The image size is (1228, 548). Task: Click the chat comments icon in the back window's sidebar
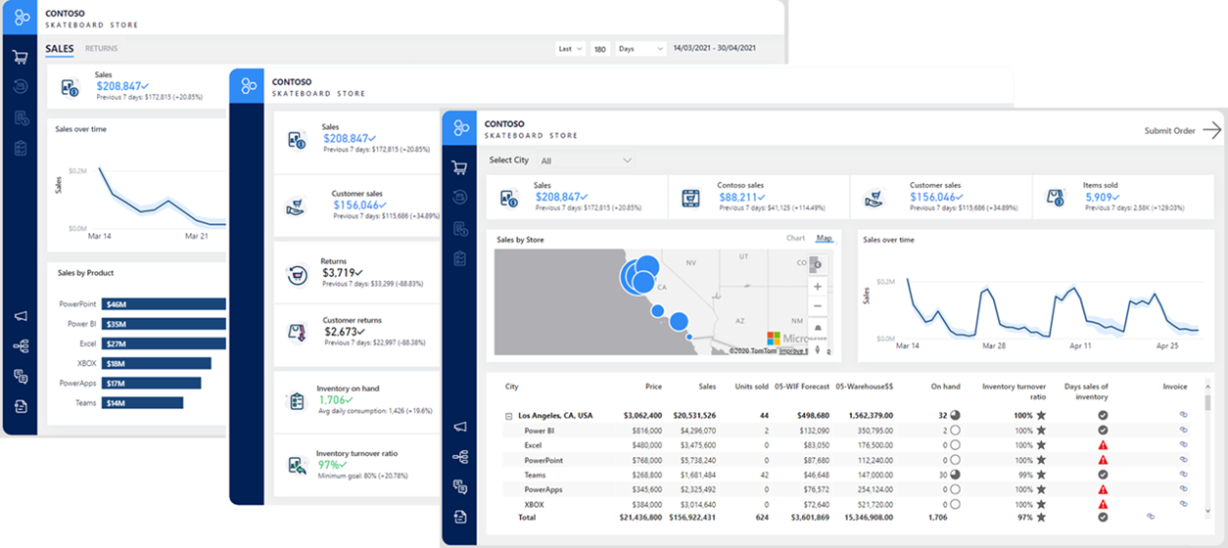(21, 376)
